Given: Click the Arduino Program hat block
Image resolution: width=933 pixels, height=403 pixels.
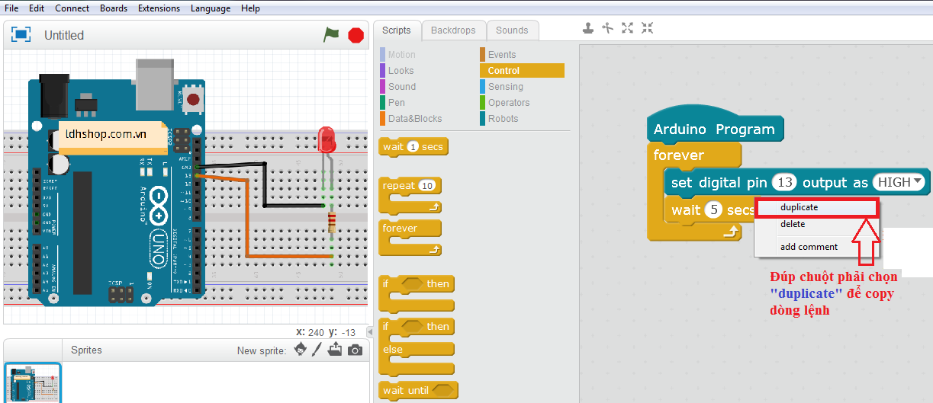Looking at the screenshot, I should click(x=714, y=126).
